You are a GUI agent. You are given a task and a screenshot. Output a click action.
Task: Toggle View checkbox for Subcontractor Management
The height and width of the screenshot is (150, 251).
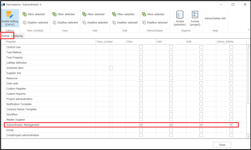141,125
